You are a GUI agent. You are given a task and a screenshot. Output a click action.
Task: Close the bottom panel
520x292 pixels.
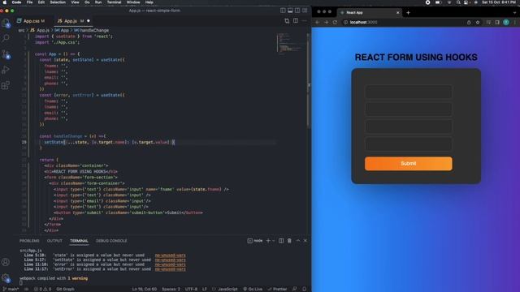pos(305,241)
